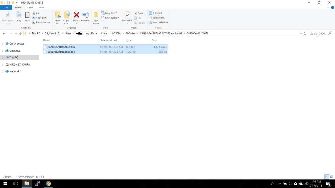Refresh the current folder view
Screen dimensions: 335x188
coord(305,33)
